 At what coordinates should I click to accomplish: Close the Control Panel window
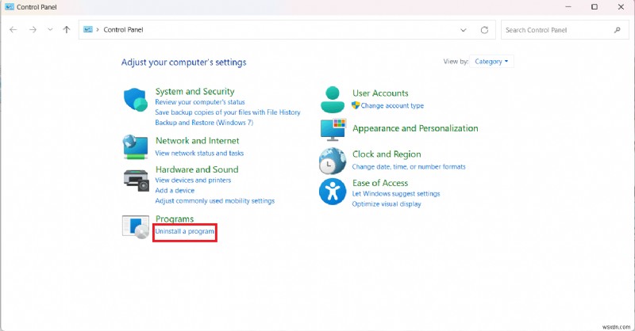click(621, 7)
